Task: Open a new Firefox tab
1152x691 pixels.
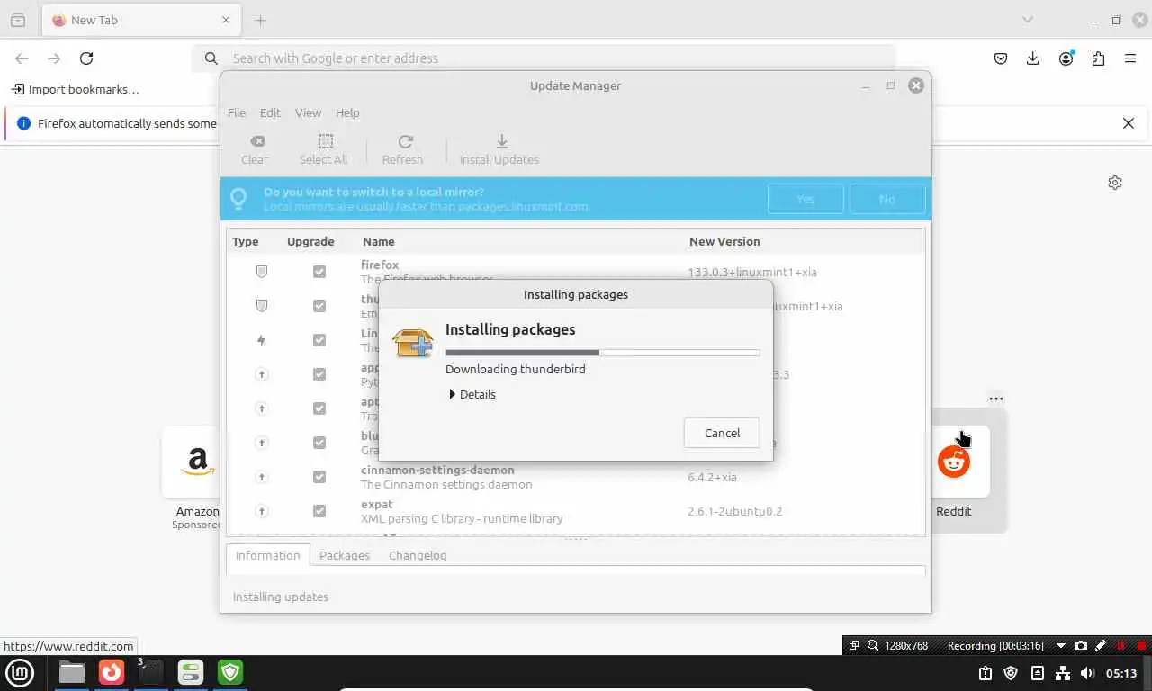Action: (x=261, y=20)
